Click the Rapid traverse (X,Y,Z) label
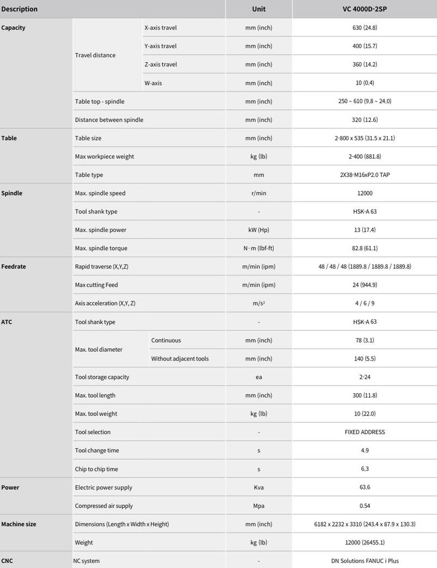 pyautogui.click(x=102, y=267)
